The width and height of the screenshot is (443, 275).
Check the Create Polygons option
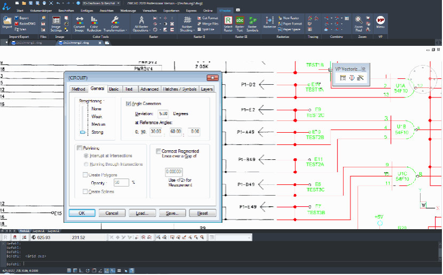pos(85,175)
